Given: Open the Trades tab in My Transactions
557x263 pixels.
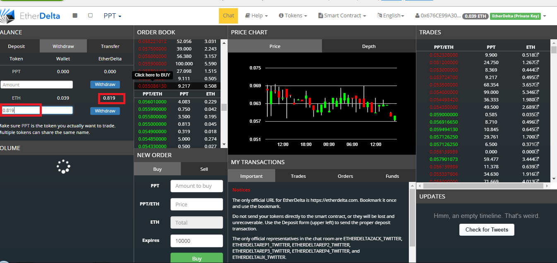Looking at the screenshot, I should tap(298, 176).
